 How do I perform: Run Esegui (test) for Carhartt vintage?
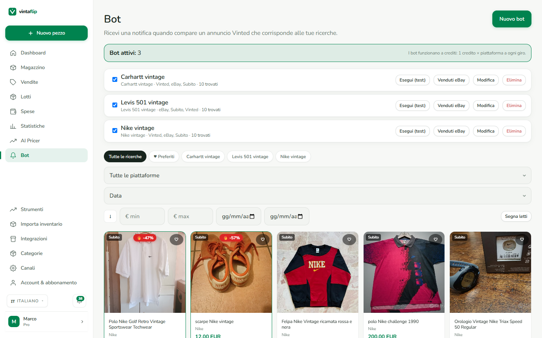(x=413, y=80)
